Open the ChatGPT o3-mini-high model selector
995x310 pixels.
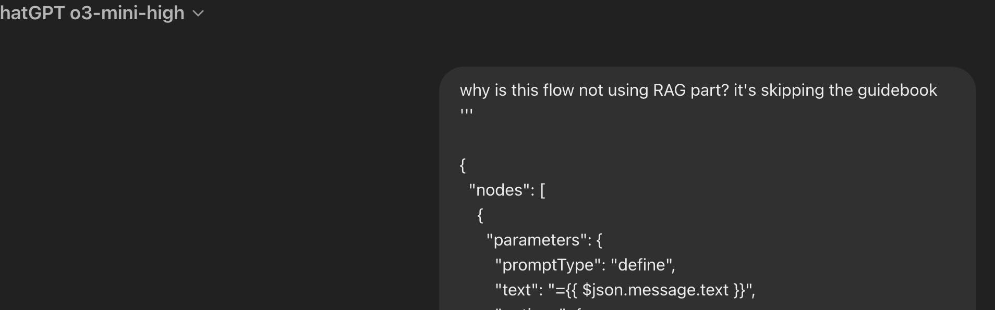[92, 13]
